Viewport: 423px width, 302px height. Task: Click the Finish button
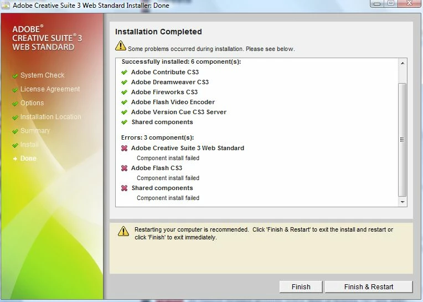pos(301,286)
